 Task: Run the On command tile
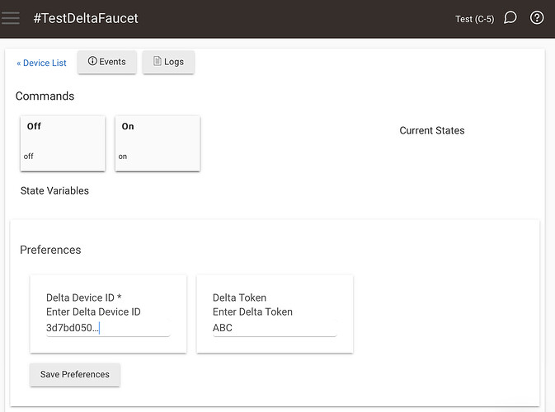[158, 143]
